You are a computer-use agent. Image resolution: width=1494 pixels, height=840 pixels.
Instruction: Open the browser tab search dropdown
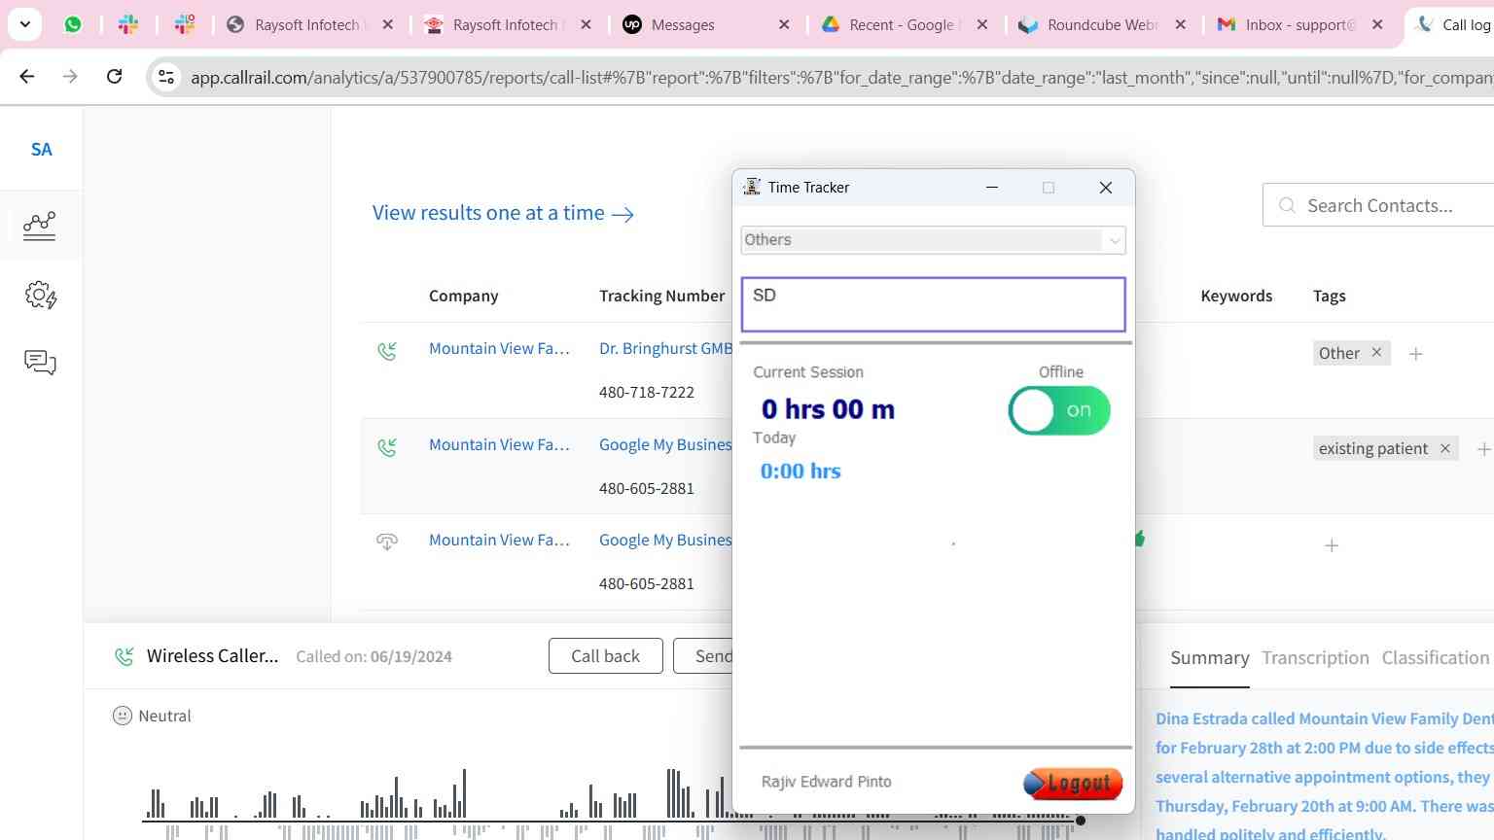(x=24, y=24)
